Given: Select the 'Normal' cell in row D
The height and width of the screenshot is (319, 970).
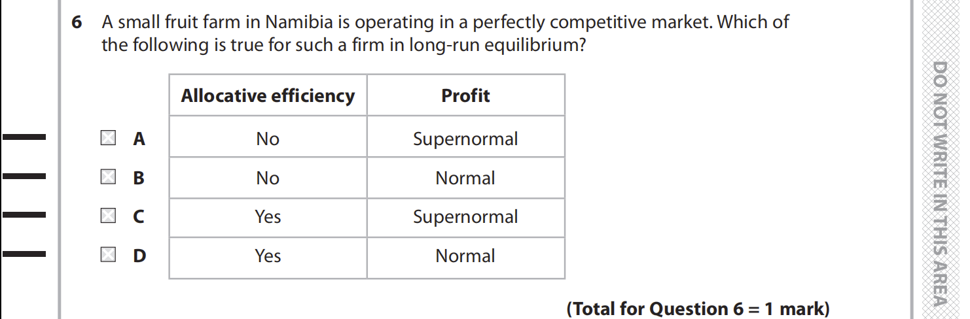Looking at the screenshot, I should pos(465,256).
